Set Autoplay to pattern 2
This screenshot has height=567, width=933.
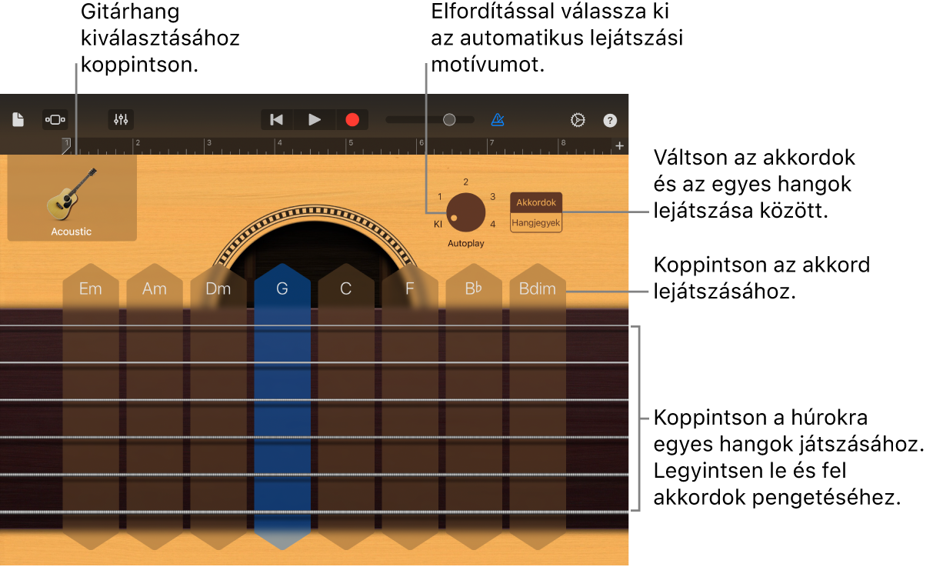(x=465, y=182)
